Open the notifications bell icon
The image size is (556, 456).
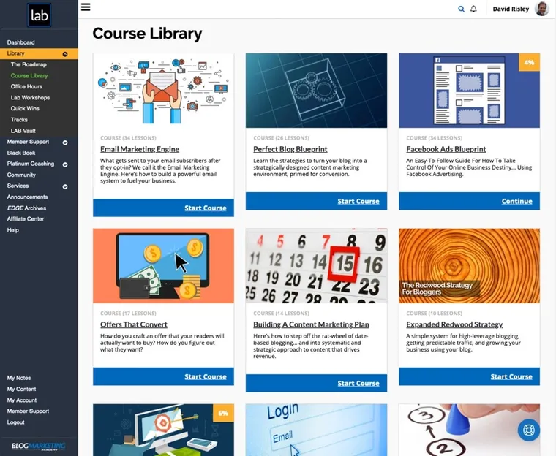pos(473,9)
